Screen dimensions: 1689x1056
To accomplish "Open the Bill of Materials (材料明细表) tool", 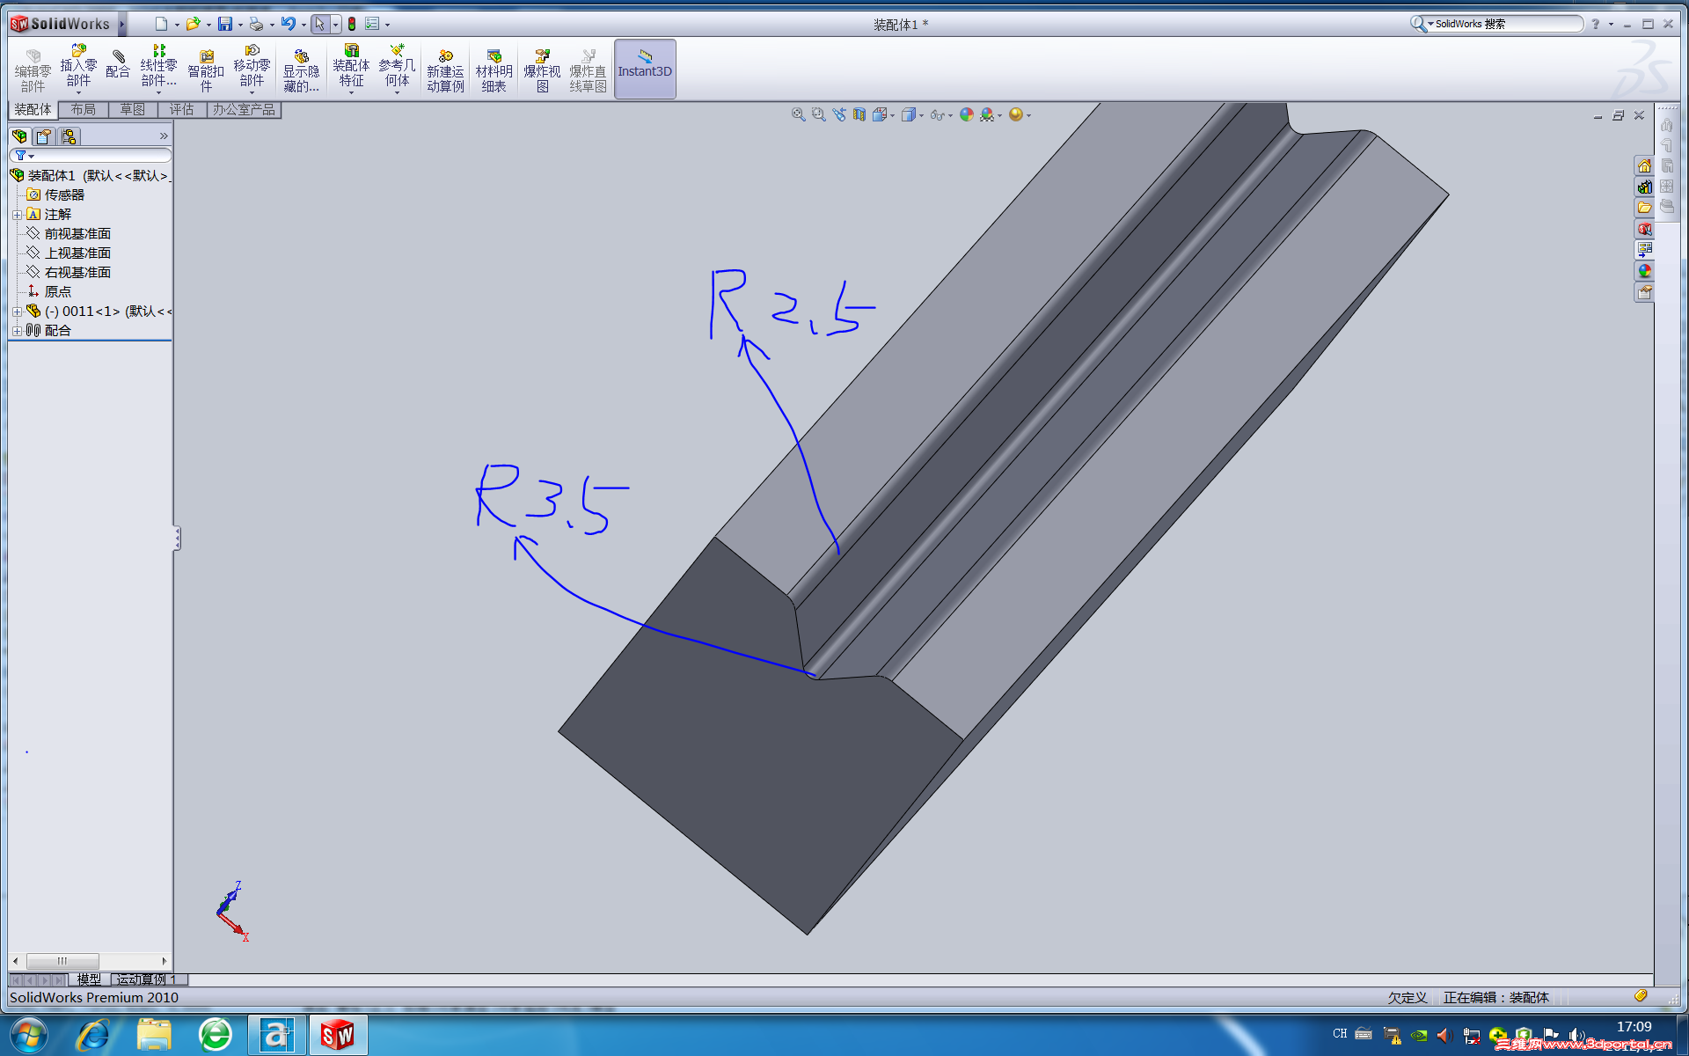I will click(x=494, y=70).
